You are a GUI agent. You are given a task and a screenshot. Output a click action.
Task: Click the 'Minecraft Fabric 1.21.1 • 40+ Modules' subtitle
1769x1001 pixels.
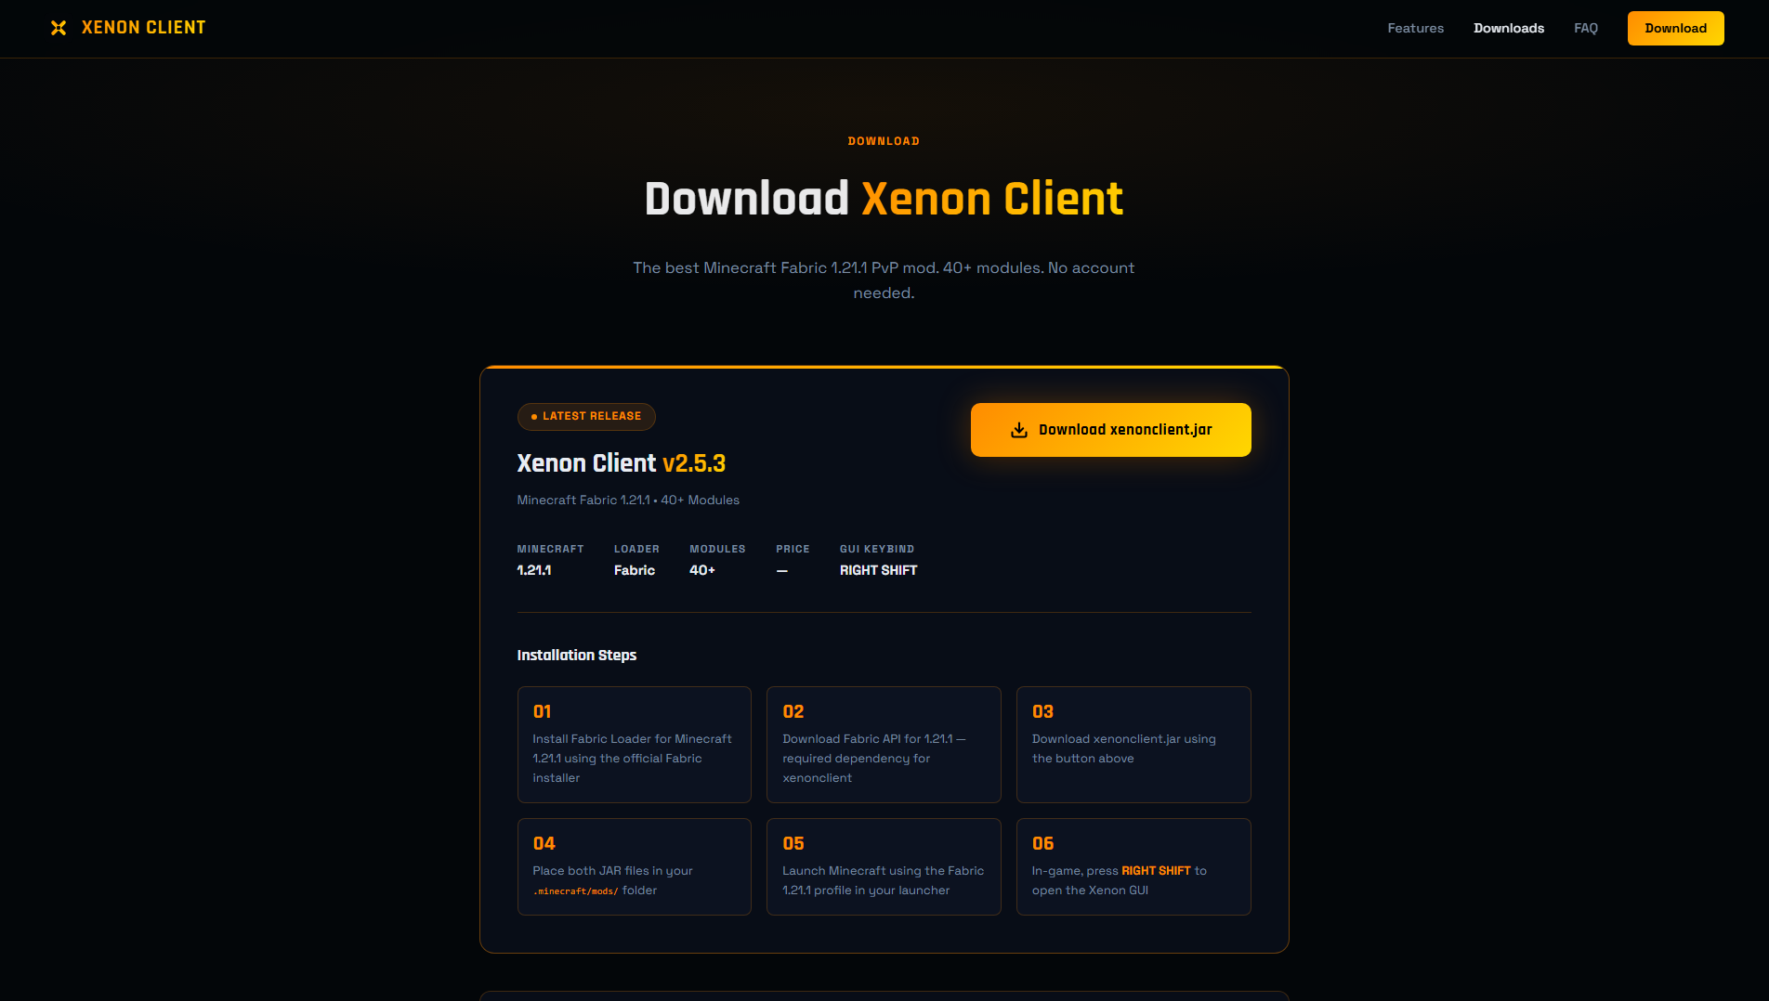click(628, 500)
